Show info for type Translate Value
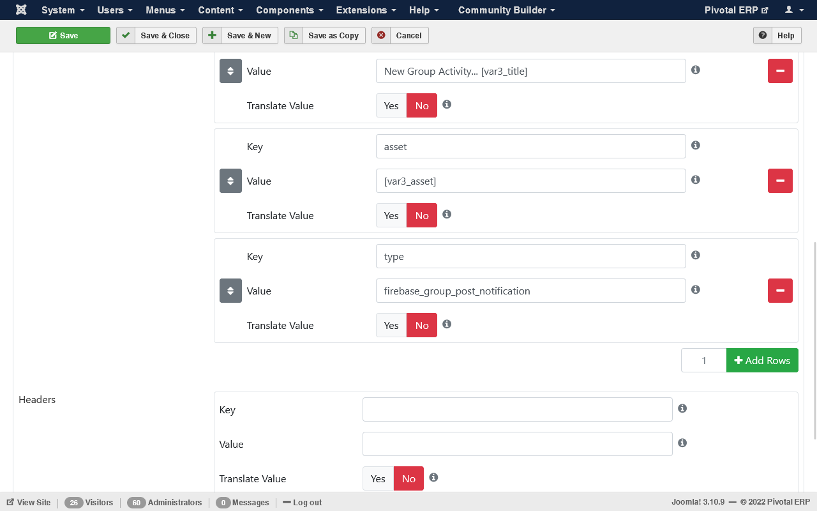The image size is (817, 511). pyautogui.click(x=447, y=324)
